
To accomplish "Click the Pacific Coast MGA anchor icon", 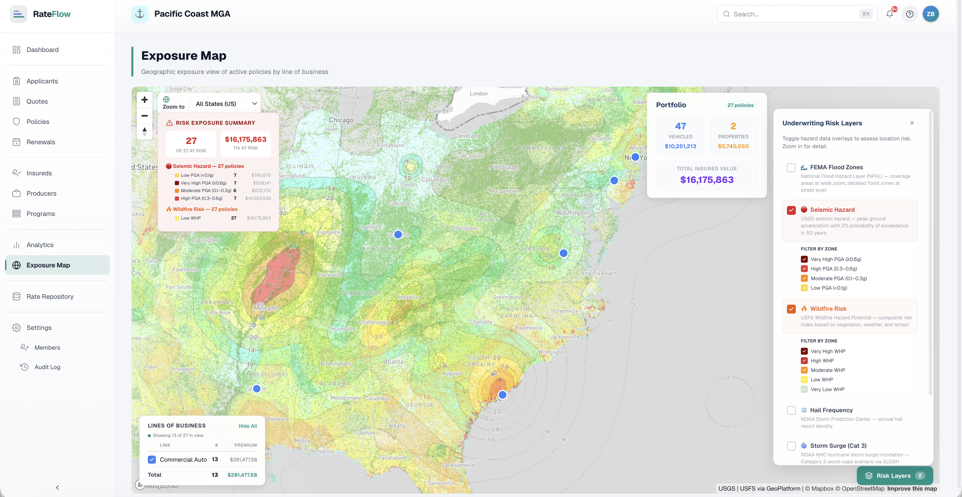I will pos(140,14).
